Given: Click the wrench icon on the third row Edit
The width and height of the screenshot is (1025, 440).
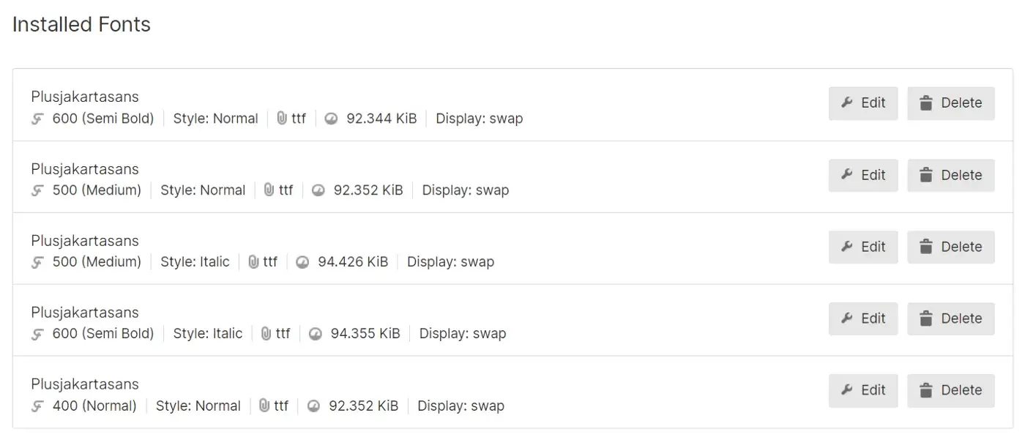Looking at the screenshot, I should tap(846, 247).
